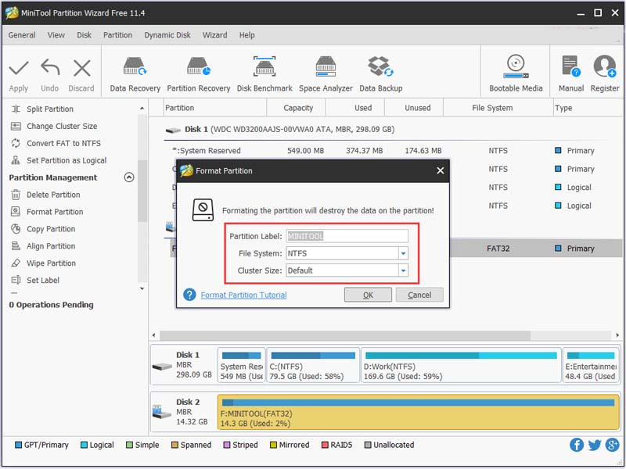Open the View menu

[56, 35]
